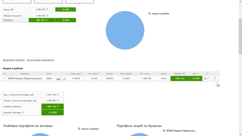Click ruble icon beside Общая стоимость value
Image resolution: width=242 pixels, height=136 pixels.
coord(47,15)
